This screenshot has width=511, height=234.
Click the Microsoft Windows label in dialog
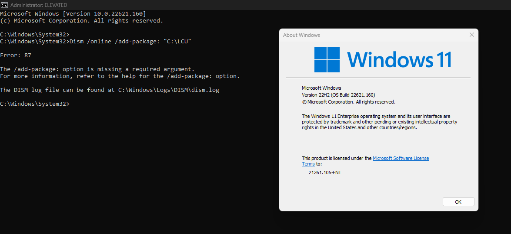(x=322, y=88)
